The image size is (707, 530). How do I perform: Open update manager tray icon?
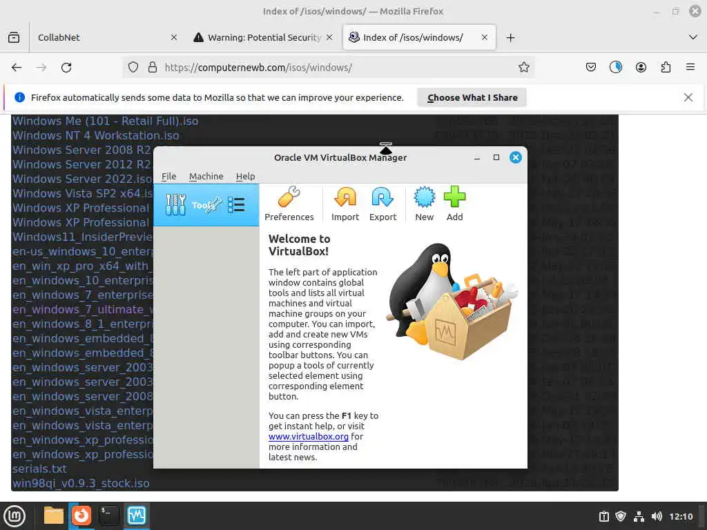tap(603, 516)
